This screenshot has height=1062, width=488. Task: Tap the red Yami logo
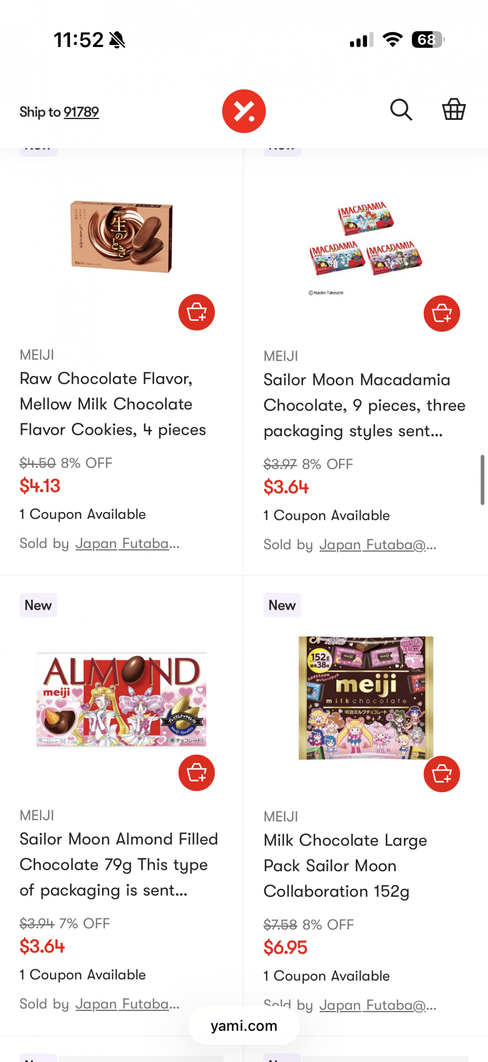point(244,111)
